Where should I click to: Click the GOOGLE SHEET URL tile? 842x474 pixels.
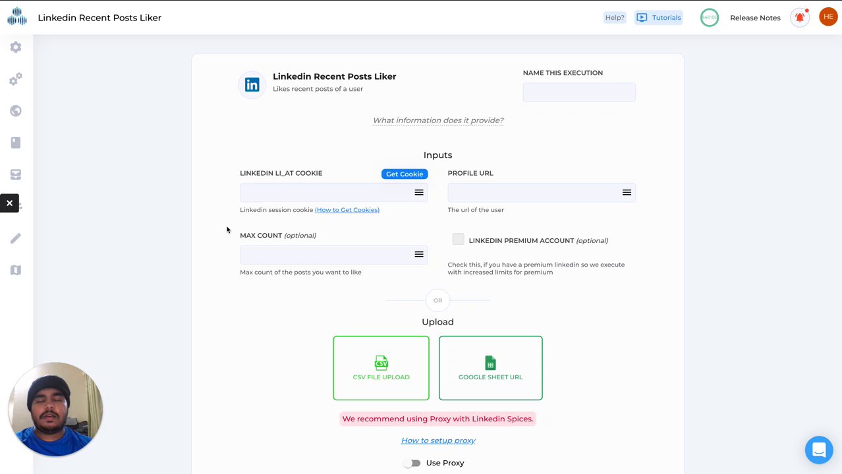491,368
